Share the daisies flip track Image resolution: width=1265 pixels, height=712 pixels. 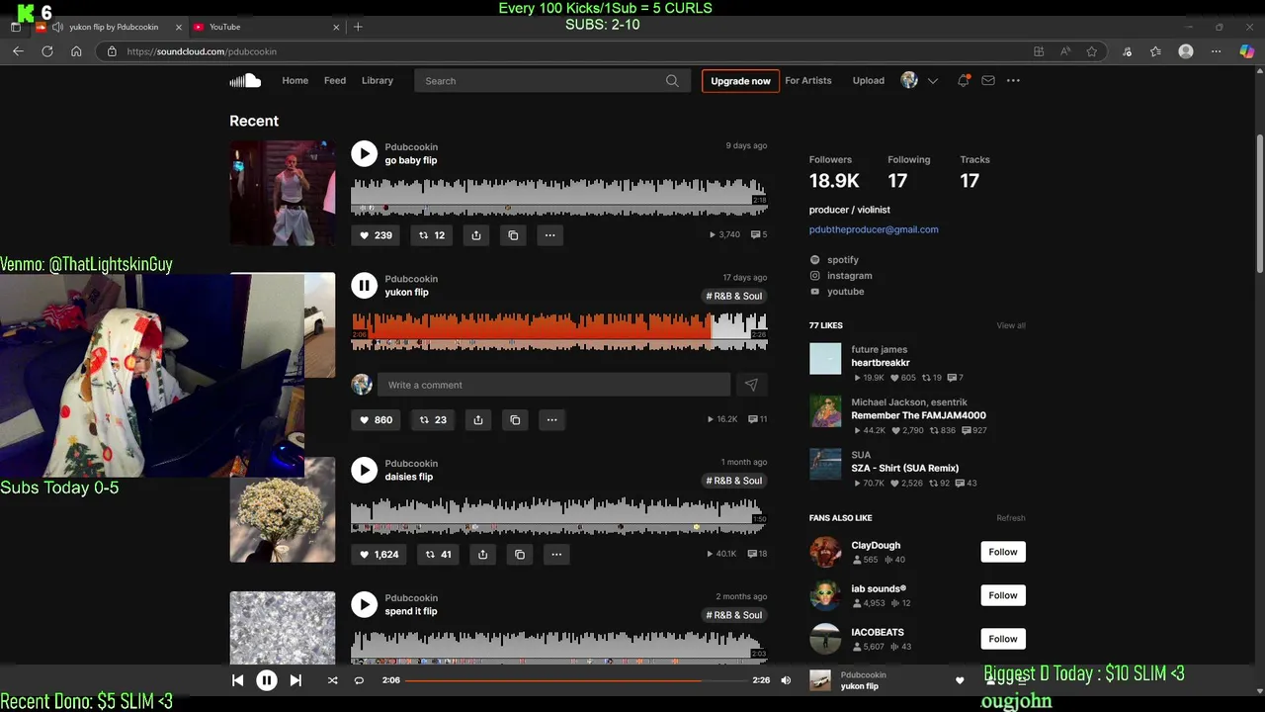click(x=483, y=555)
